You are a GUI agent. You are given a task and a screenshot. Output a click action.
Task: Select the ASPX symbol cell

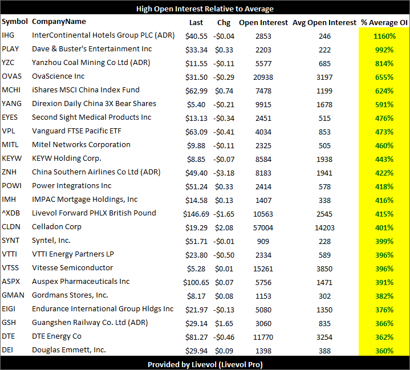click(11, 282)
